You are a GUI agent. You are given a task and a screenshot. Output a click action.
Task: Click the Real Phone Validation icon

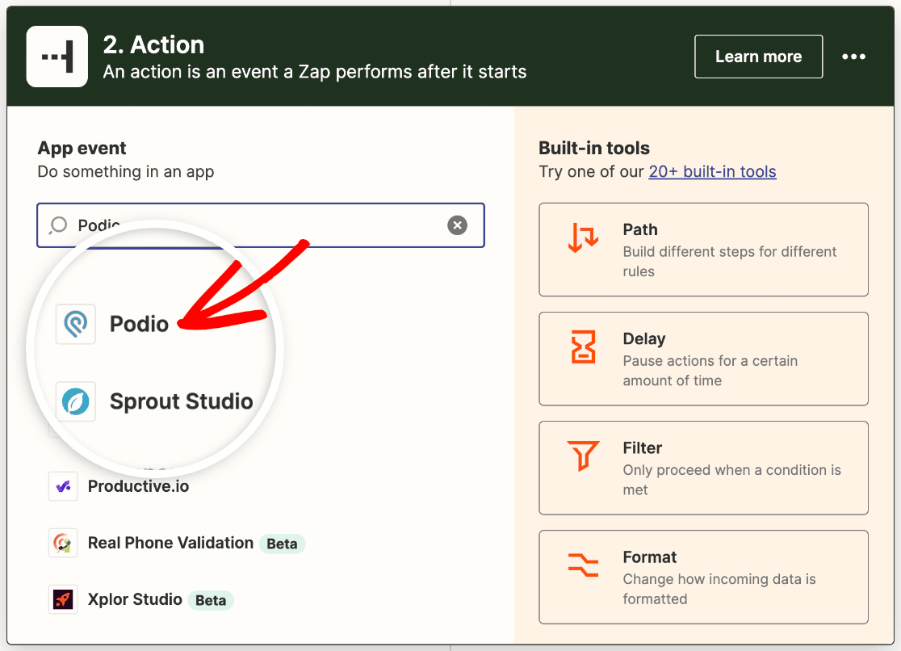click(63, 543)
